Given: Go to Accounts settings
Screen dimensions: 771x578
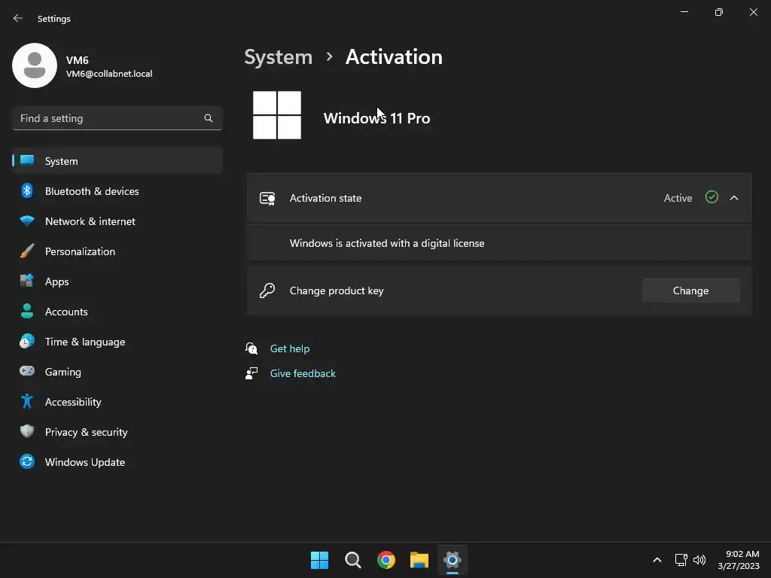Looking at the screenshot, I should coord(117,312).
